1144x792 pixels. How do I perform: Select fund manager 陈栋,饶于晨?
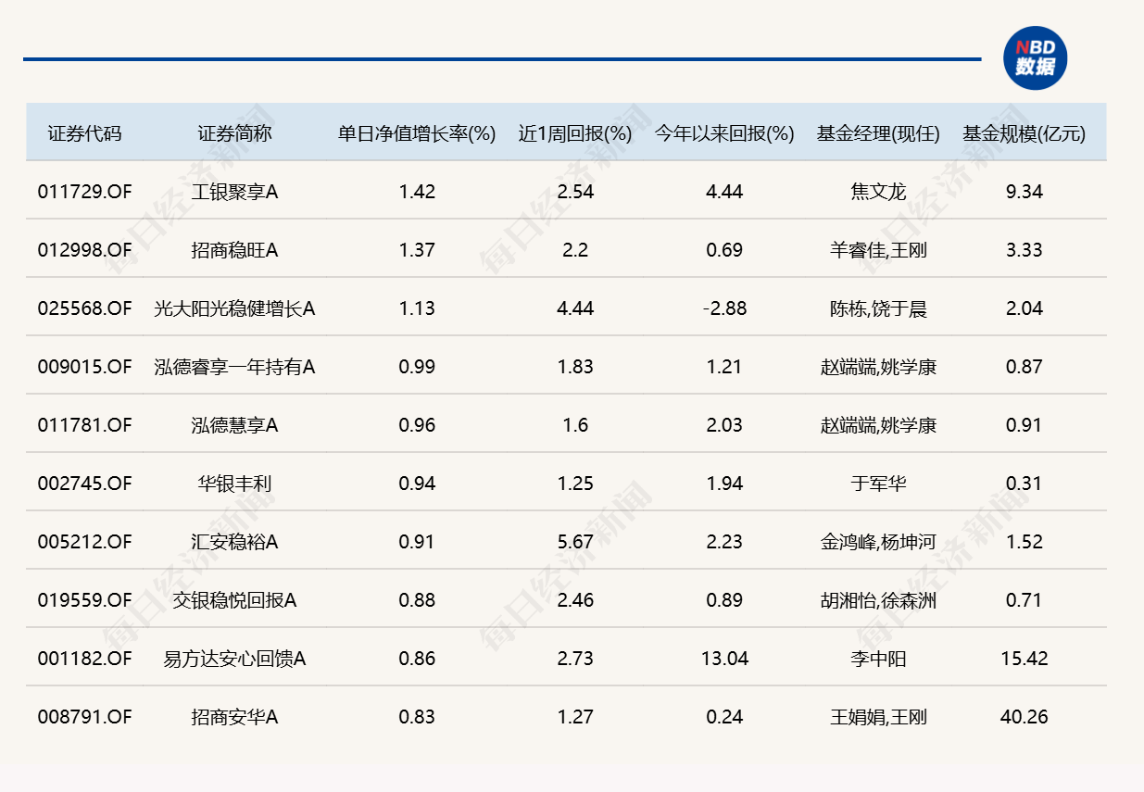click(x=878, y=308)
